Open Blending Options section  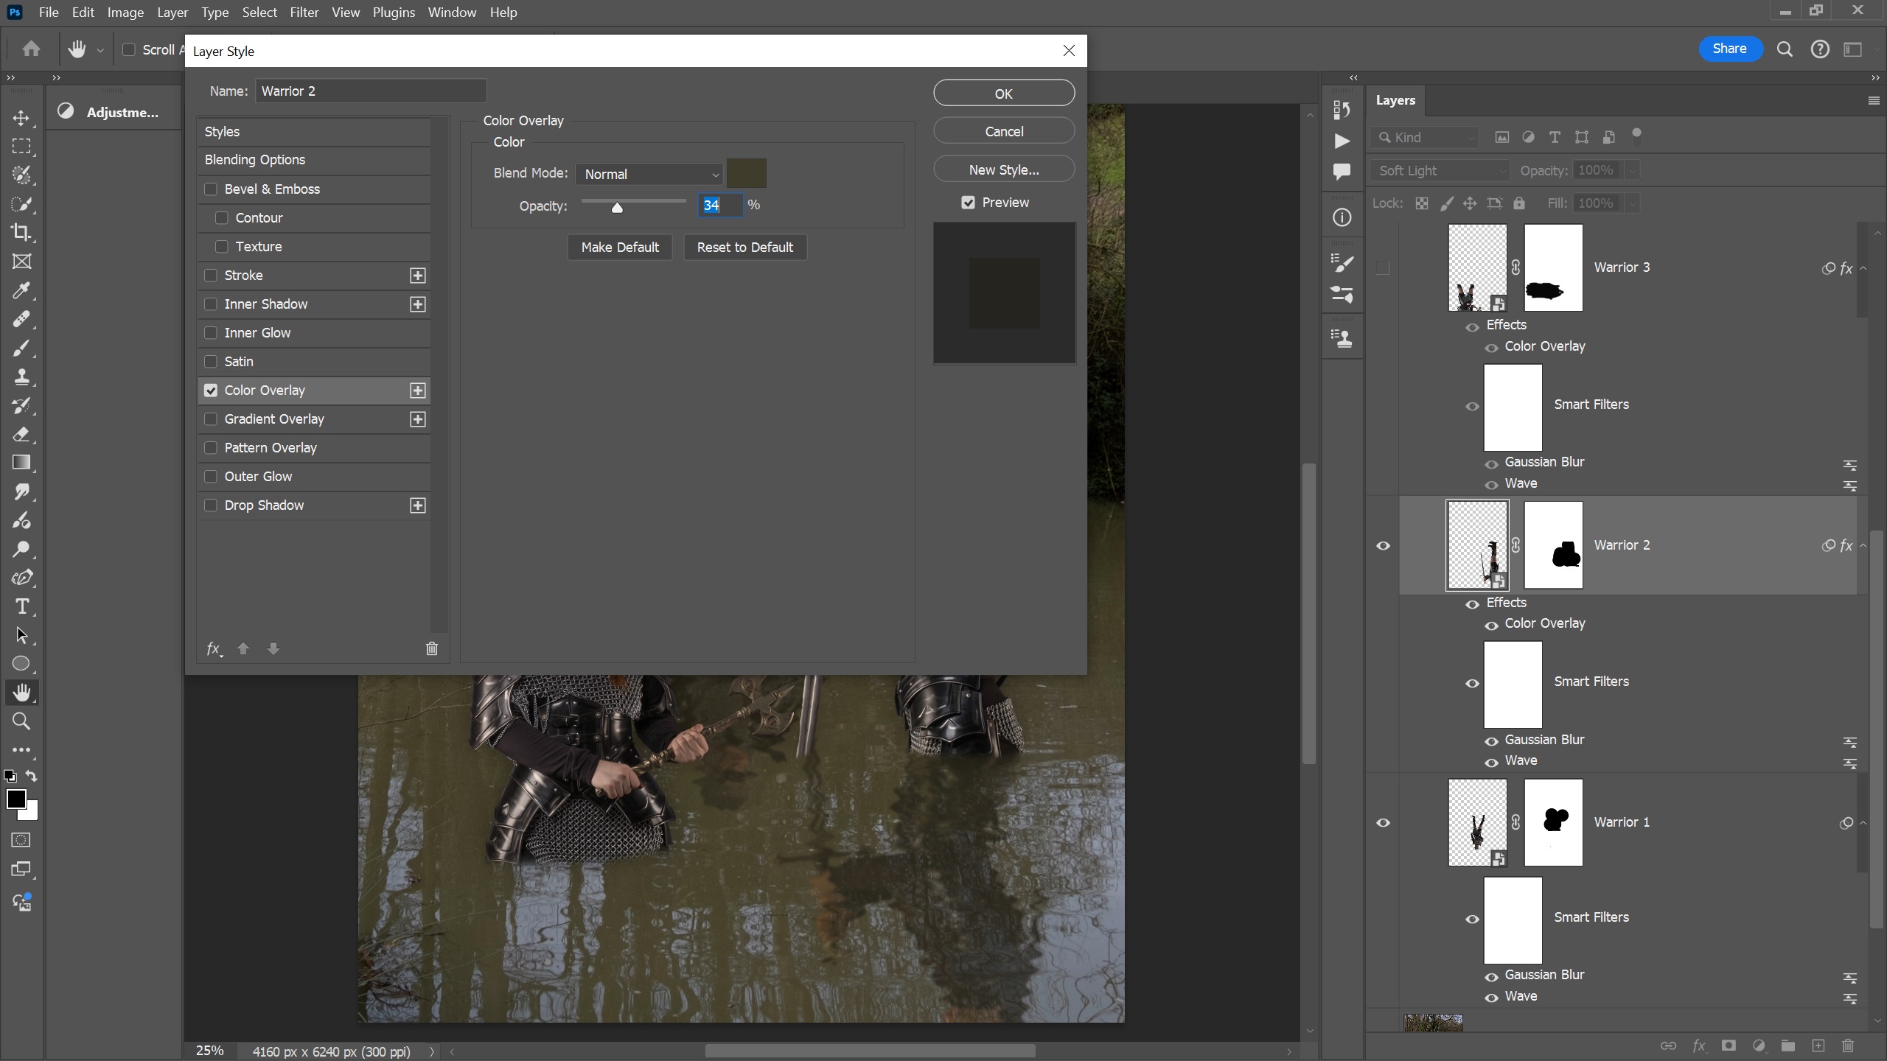coord(255,160)
